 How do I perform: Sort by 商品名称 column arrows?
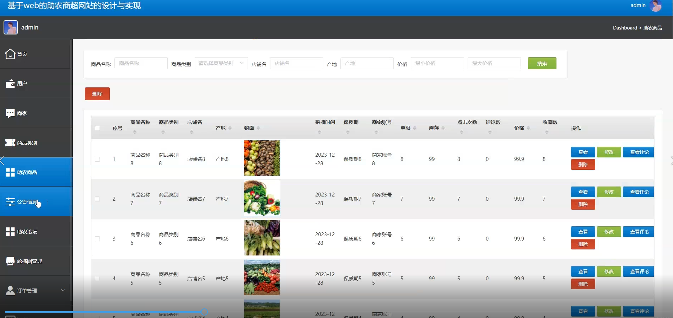coord(135,132)
